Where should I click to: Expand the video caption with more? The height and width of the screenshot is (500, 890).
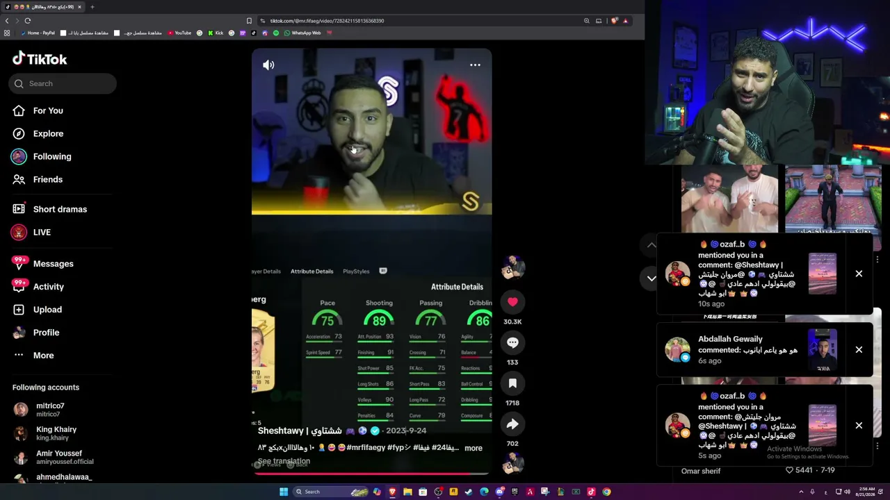(474, 449)
